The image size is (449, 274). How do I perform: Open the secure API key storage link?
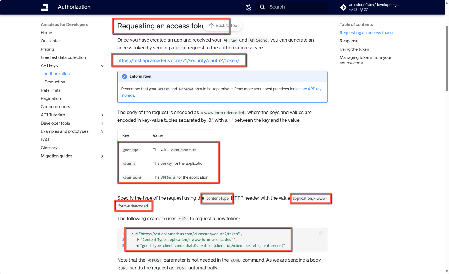click(x=308, y=89)
